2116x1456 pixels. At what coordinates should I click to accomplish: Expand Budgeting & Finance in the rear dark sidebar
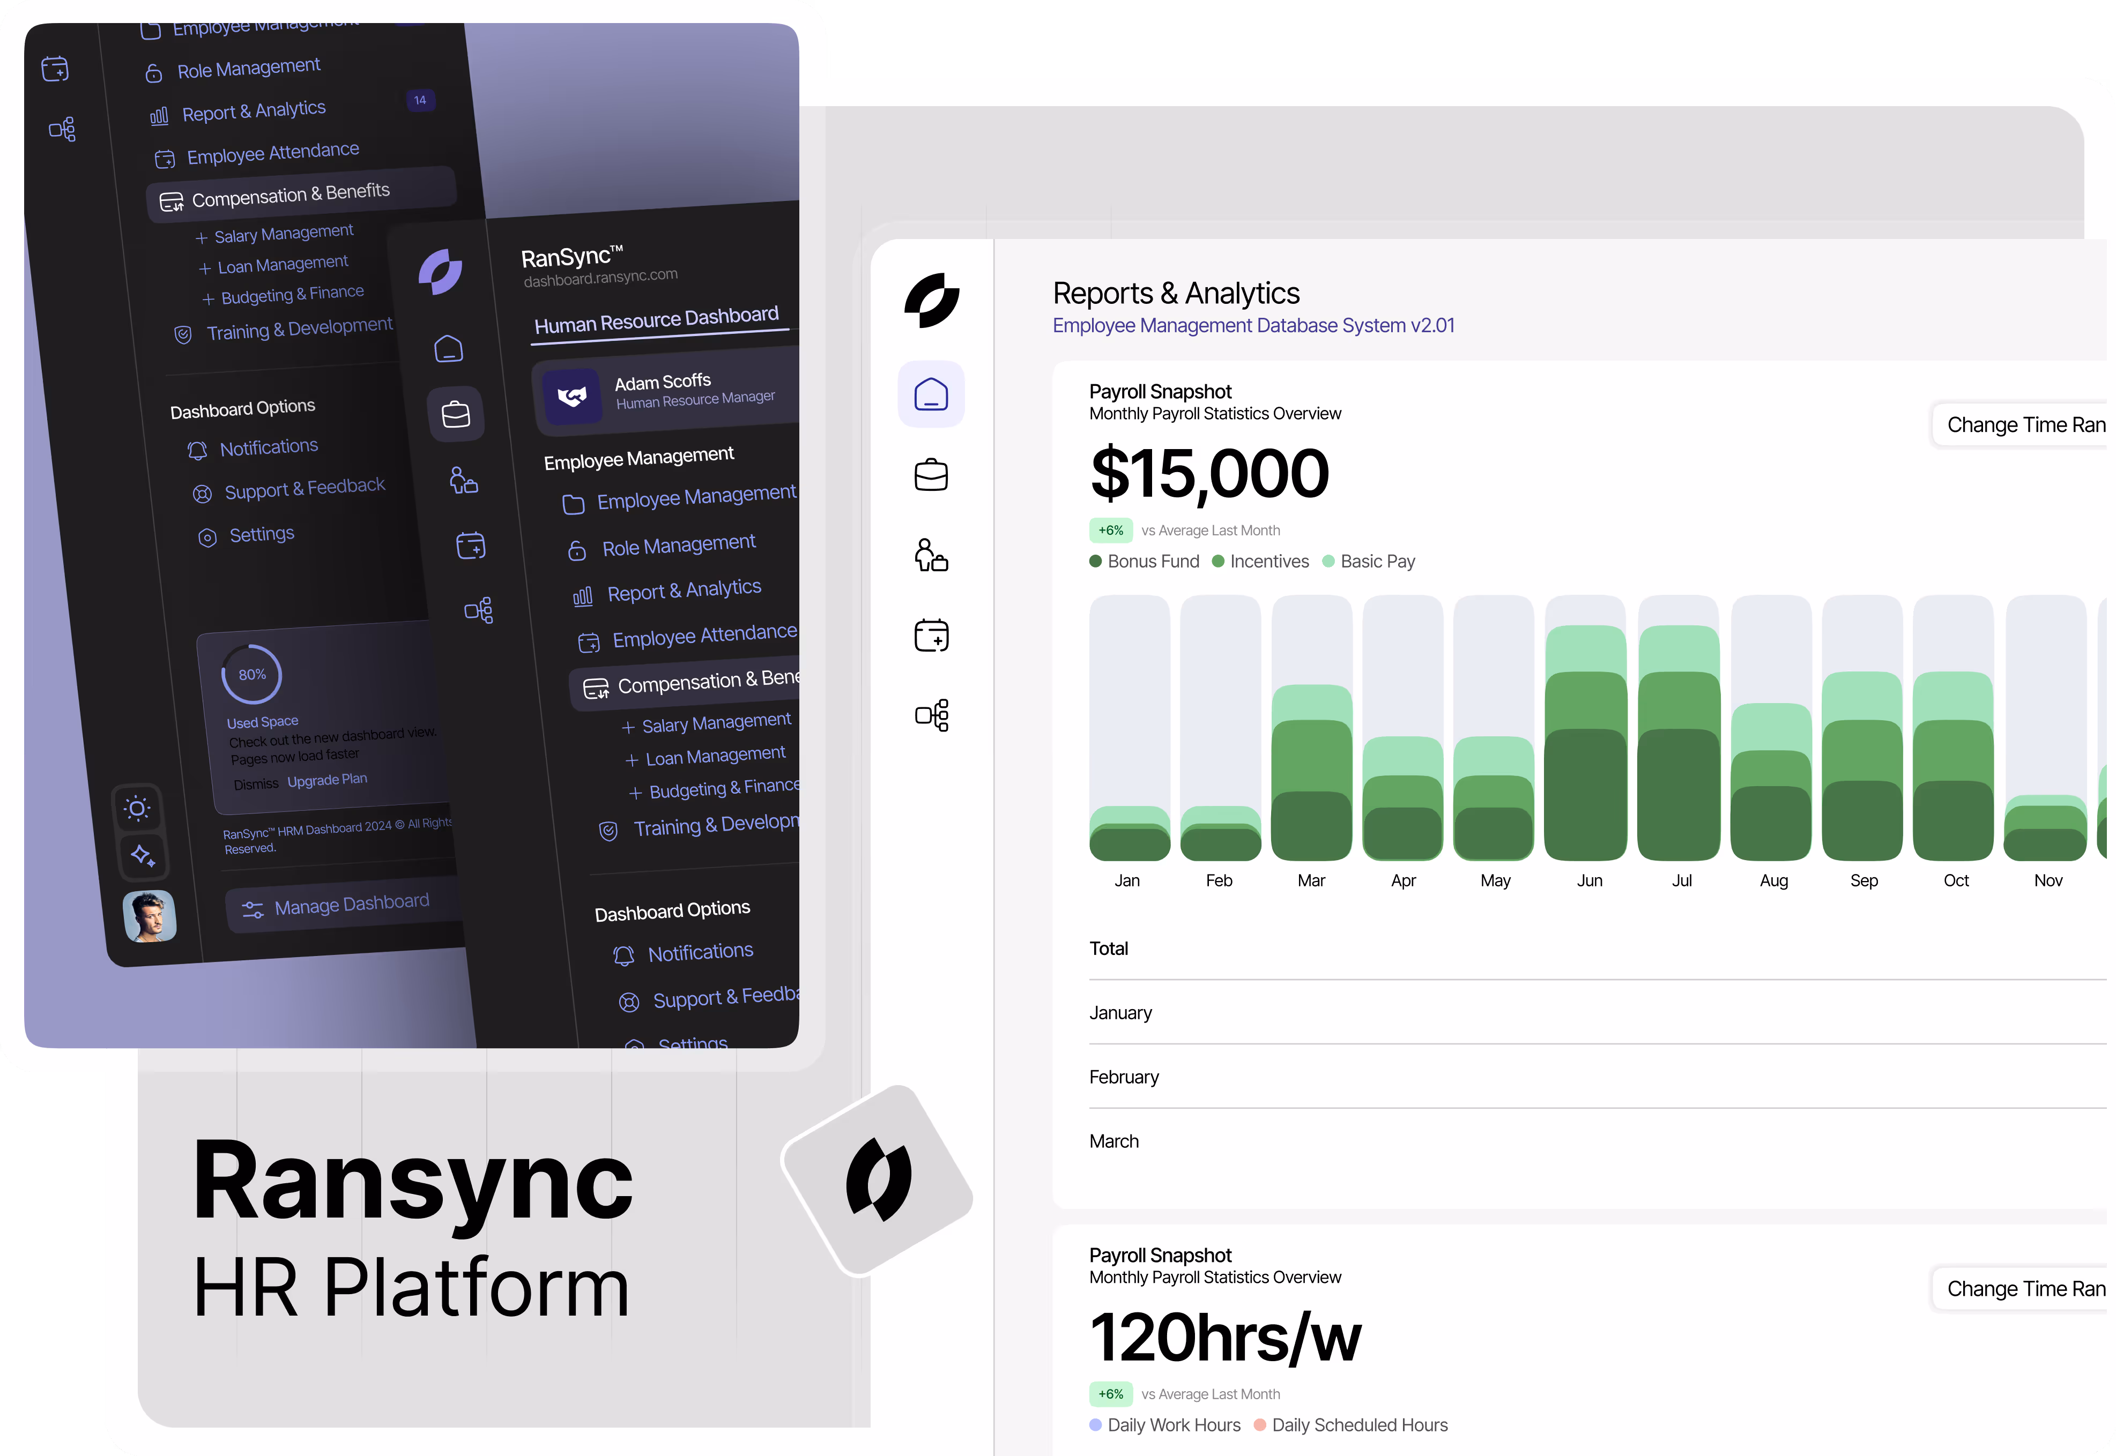coord(282,295)
